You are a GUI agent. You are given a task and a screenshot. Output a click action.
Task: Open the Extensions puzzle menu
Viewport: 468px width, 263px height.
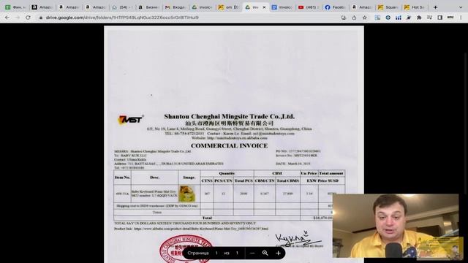click(x=419, y=18)
